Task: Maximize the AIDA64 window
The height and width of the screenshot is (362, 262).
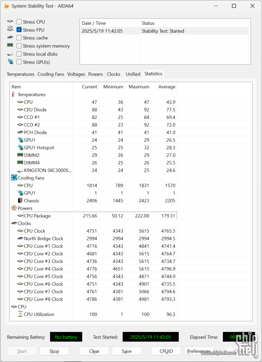Action: (234, 6)
